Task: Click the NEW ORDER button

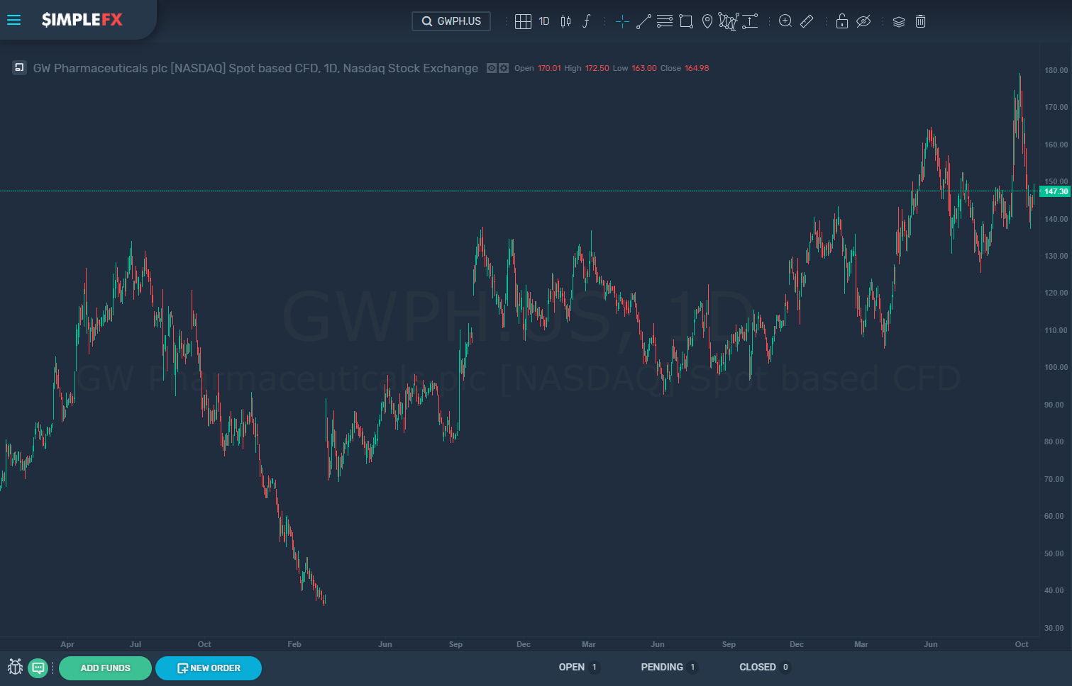Action: 209,668
